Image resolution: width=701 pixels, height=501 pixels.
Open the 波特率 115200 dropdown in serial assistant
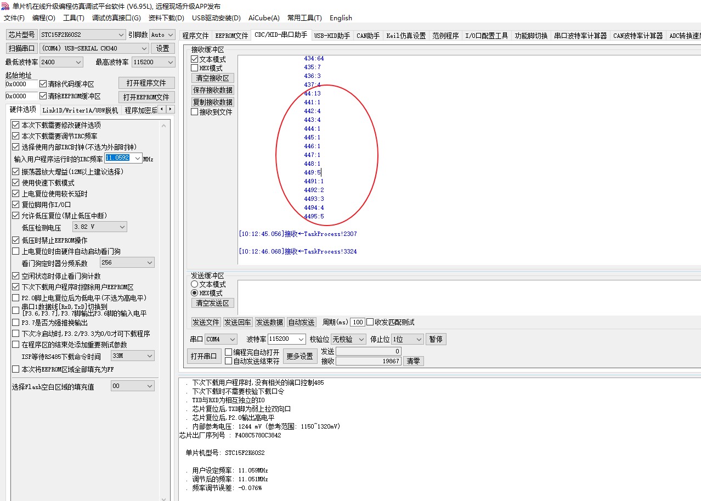point(301,339)
